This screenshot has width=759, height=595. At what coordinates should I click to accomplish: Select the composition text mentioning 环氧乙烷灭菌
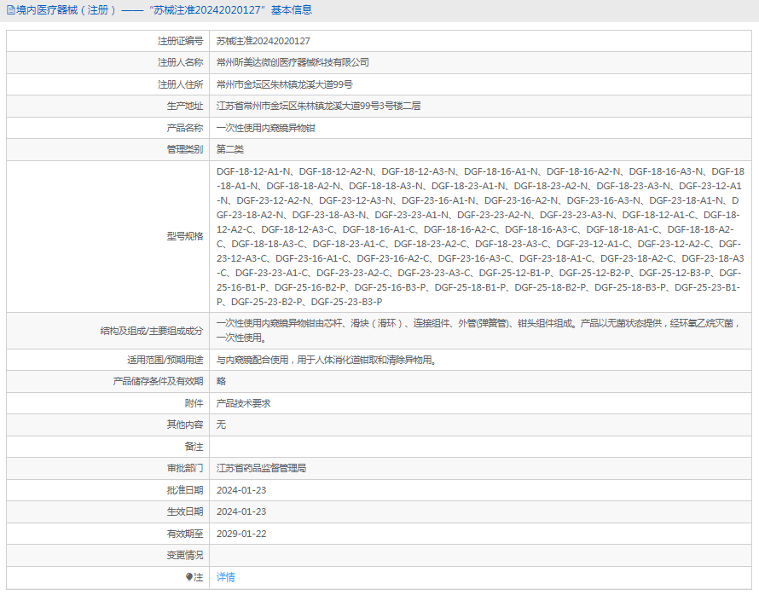point(479,331)
